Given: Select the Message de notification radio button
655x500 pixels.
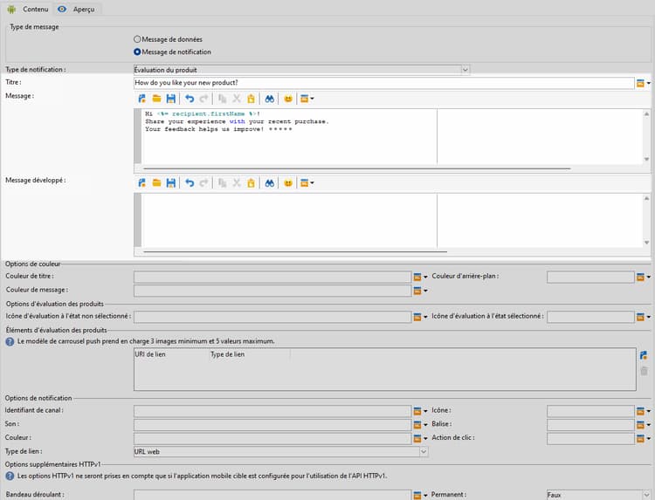Looking at the screenshot, I should tap(137, 51).
